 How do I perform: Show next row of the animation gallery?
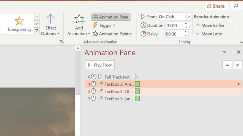pos(37,24)
